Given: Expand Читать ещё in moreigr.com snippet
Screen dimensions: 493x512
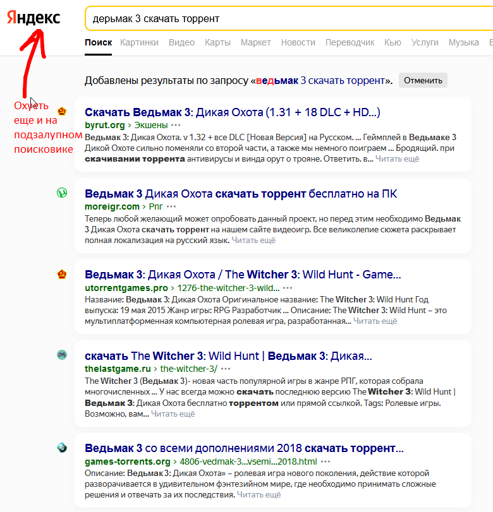Looking at the screenshot, I should click(253, 241).
